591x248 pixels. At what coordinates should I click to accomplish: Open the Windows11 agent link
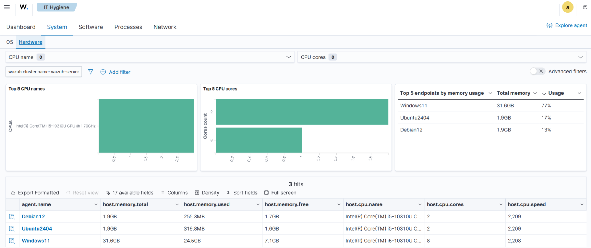(36, 241)
